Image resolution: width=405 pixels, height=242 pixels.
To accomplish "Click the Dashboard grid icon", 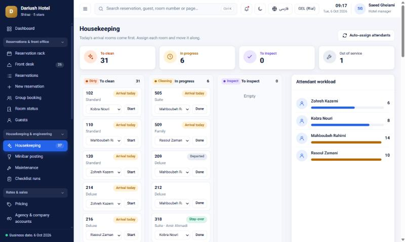I will (x=9, y=29).
